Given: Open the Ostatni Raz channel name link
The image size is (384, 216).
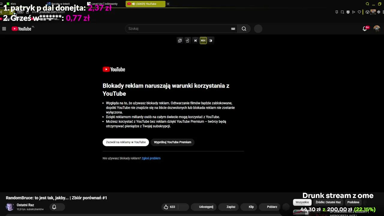Looking at the screenshot, I should 25,205.
